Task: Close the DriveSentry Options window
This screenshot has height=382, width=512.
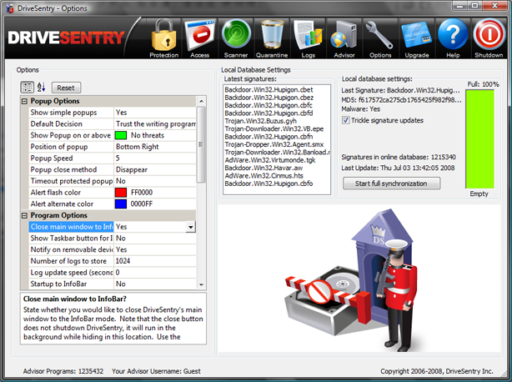Action: tap(494, 6)
